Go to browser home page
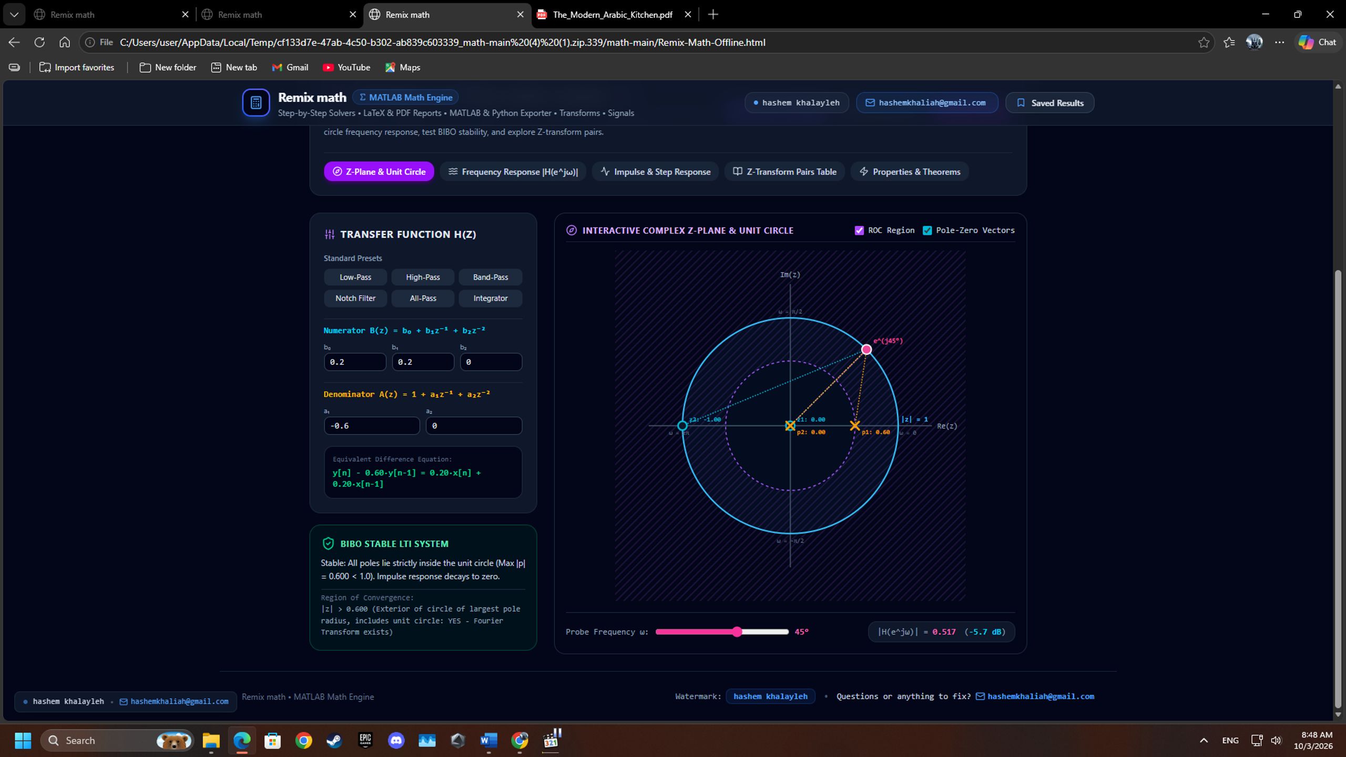 pyautogui.click(x=64, y=42)
